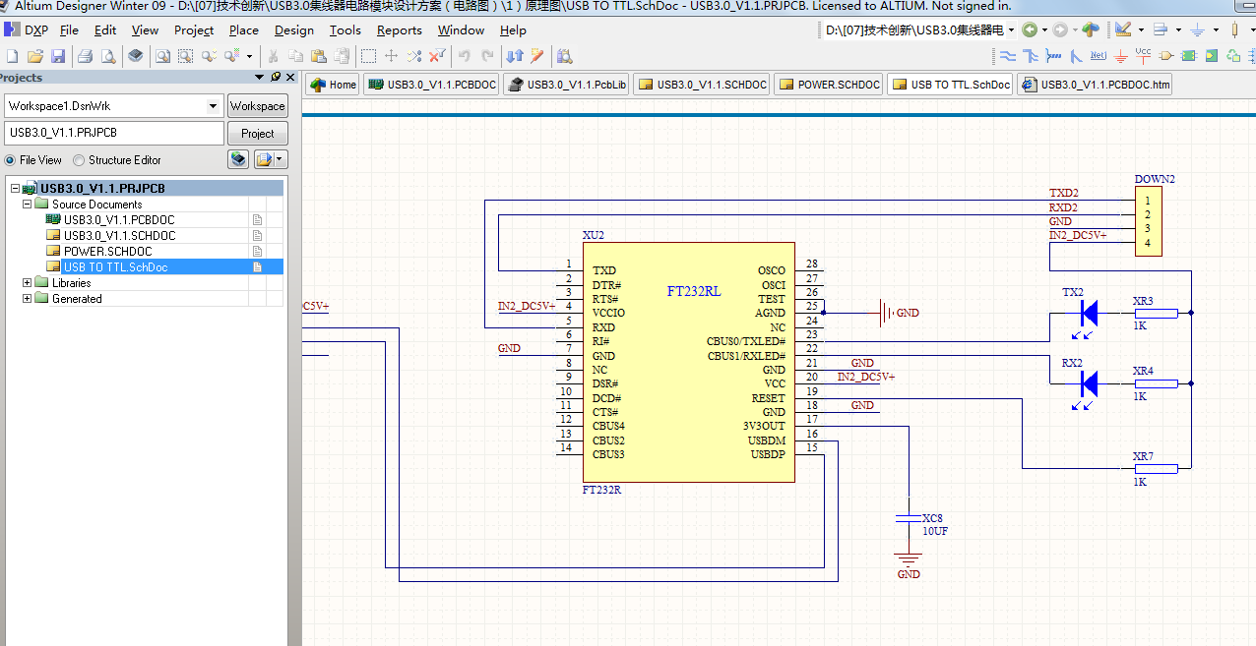Viewport: 1256px width, 646px height.
Task: Switch to the USB3.0_V1.1.PCBDOC.htm tab
Action: pos(1095,85)
